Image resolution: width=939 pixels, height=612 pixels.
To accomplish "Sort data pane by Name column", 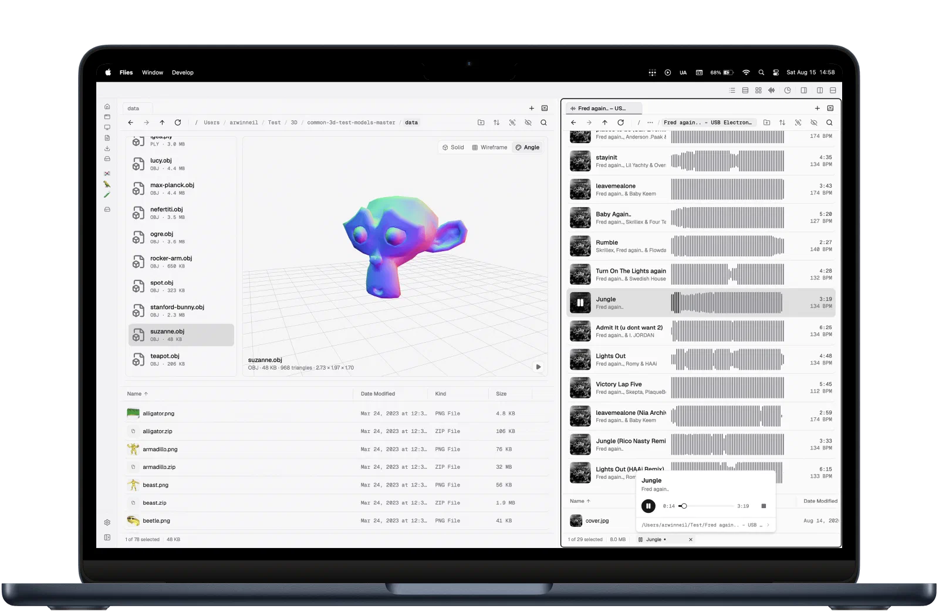I will pos(137,394).
